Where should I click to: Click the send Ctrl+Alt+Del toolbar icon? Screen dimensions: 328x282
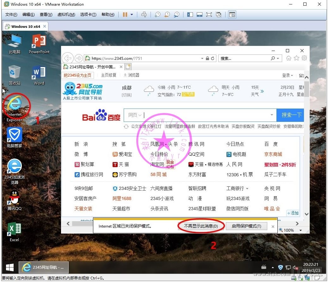click(144, 15)
